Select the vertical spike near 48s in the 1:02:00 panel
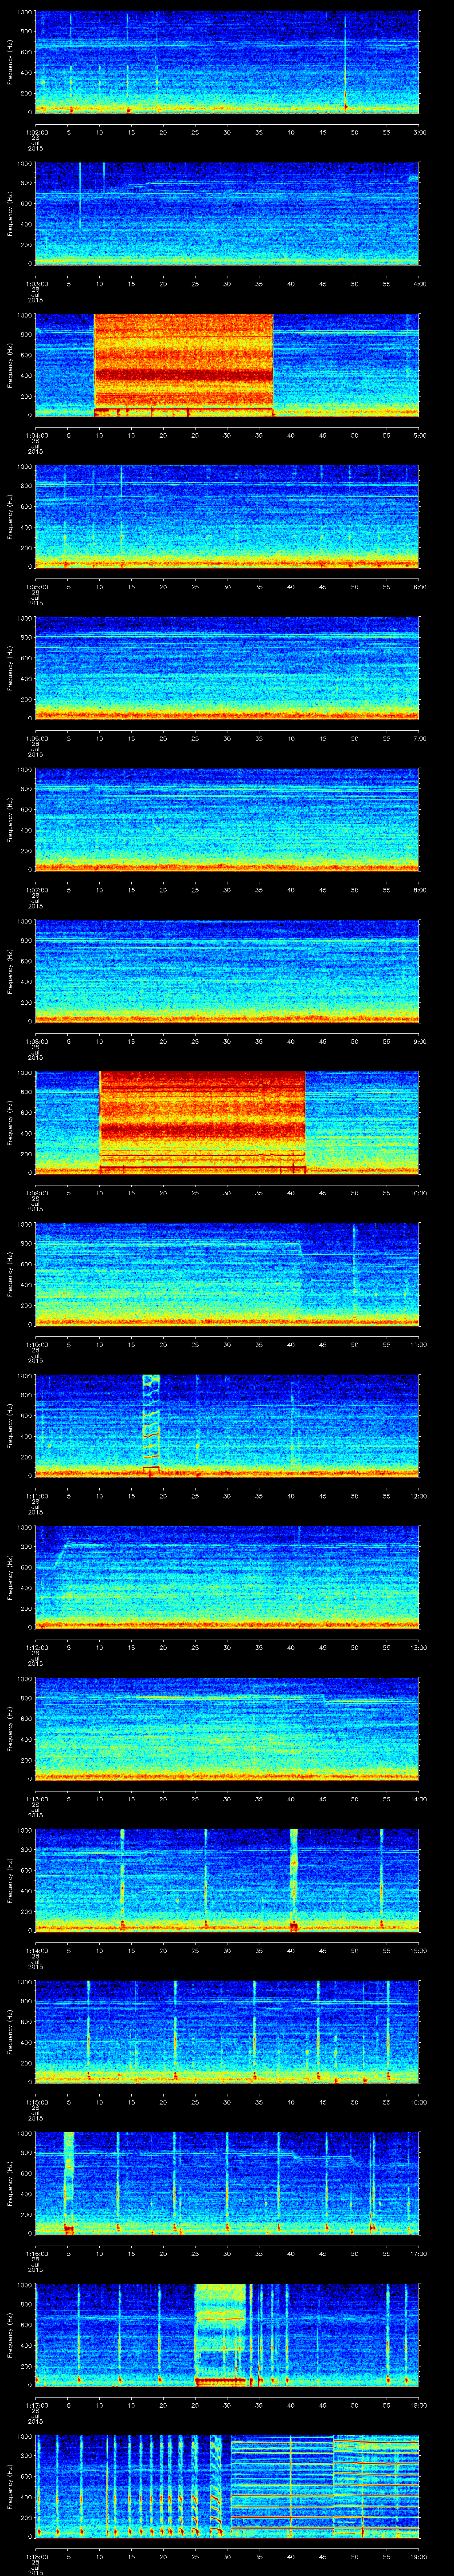This screenshot has width=454, height=2576. (345, 60)
